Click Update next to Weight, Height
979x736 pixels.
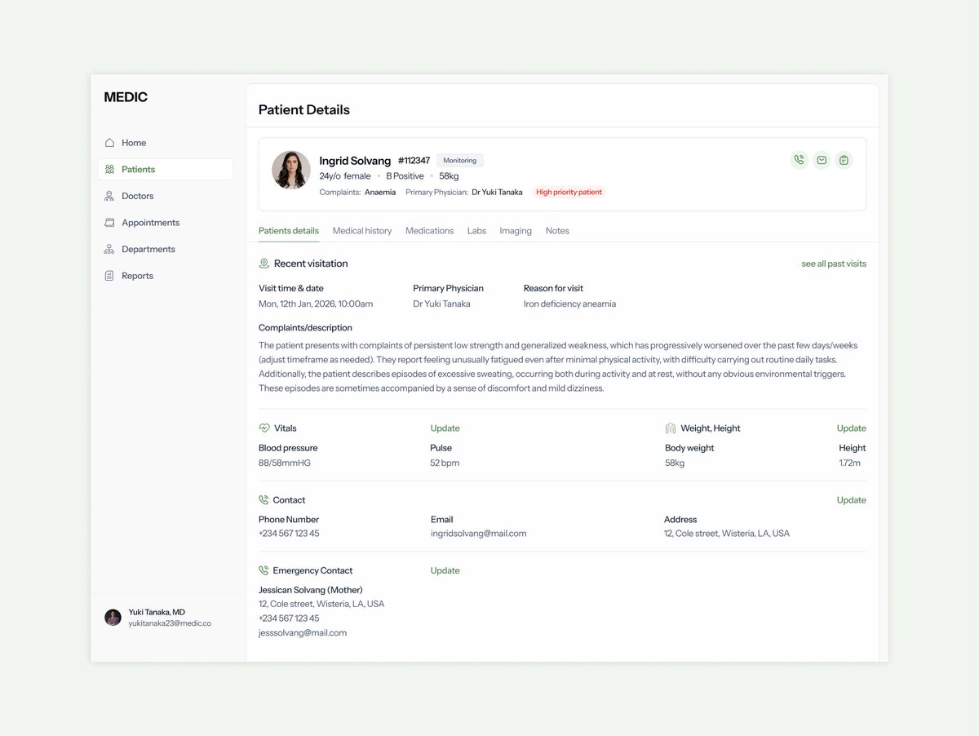[851, 428]
